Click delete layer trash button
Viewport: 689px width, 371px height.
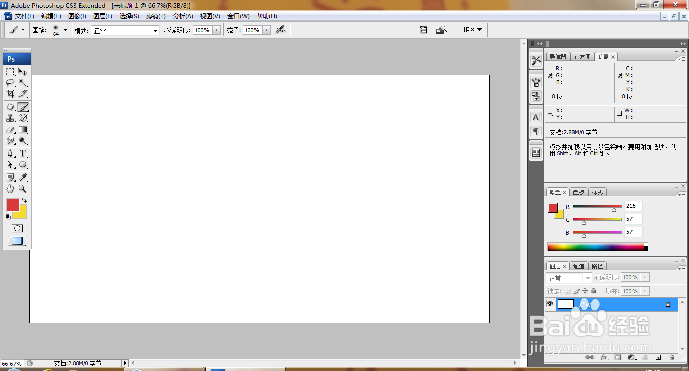point(672,357)
